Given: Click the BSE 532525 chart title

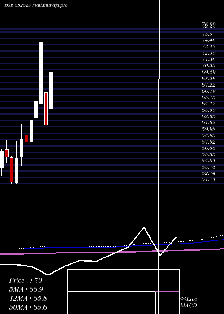Looking at the screenshot, I should 36,5.
